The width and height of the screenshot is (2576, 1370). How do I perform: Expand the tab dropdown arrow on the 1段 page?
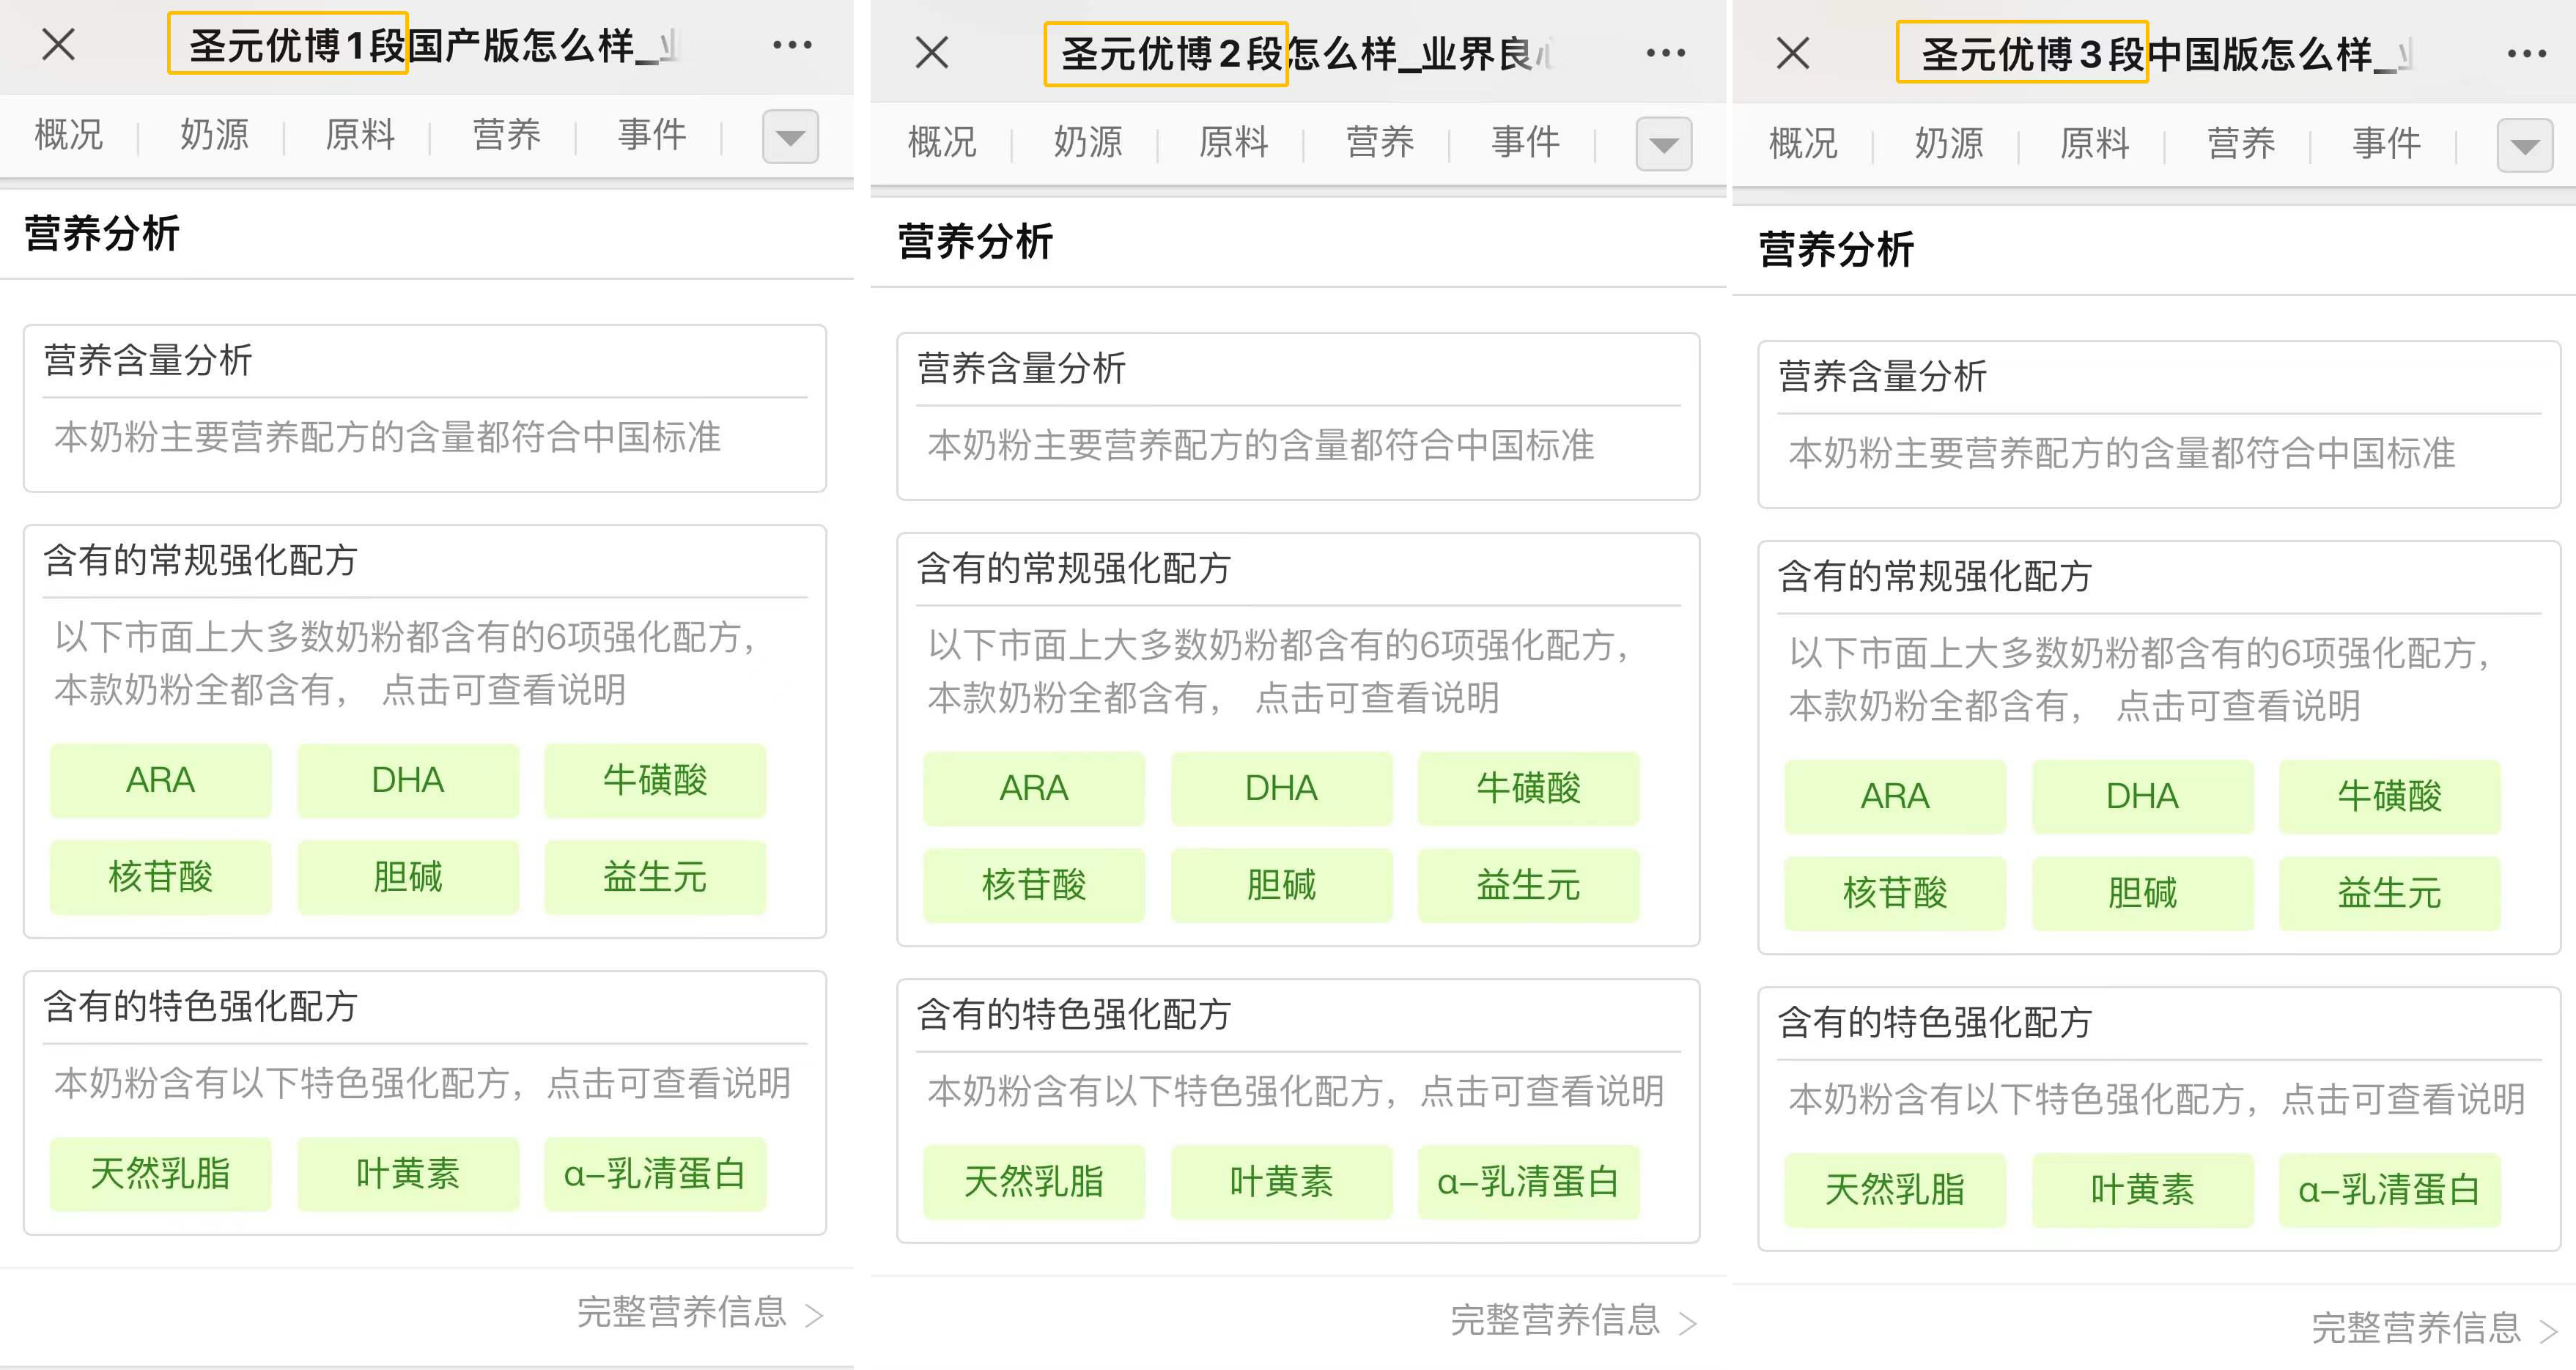click(x=790, y=137)
